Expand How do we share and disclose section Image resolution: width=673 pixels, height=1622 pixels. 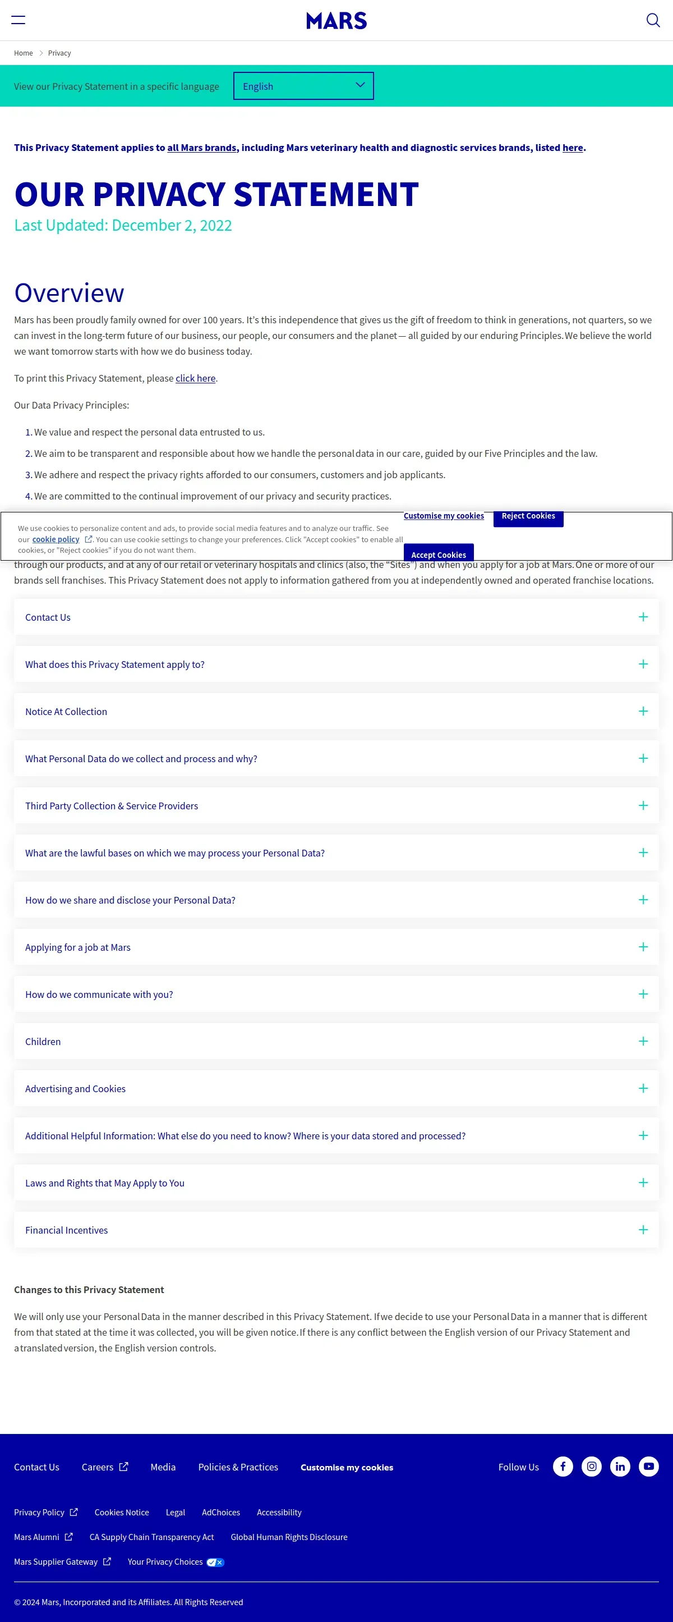pos(336,900)
